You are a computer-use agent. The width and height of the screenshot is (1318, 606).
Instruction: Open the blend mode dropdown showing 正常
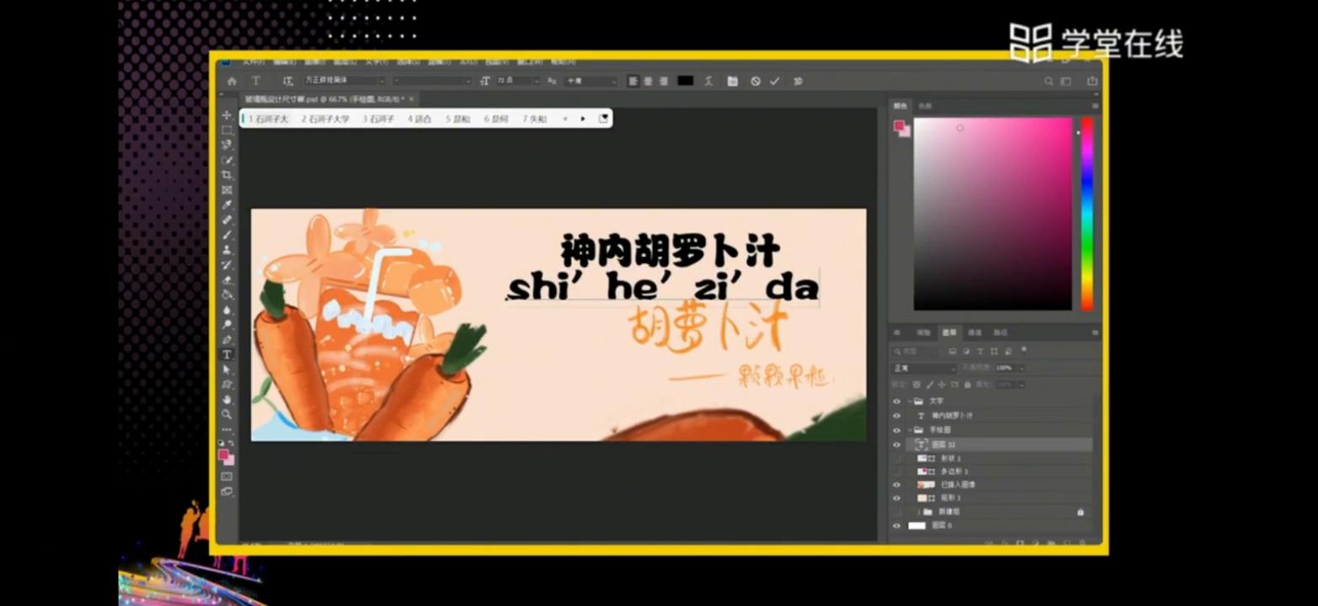coord(924,368)
